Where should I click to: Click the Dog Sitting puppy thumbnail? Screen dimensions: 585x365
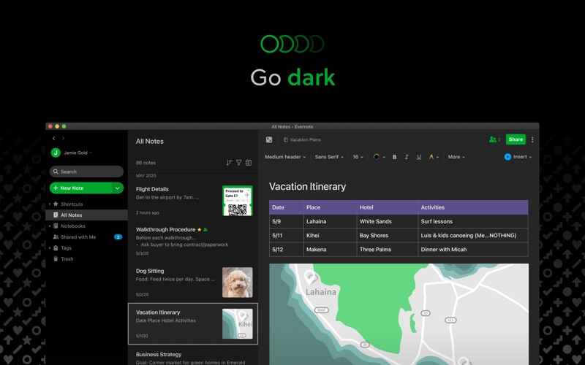pyautogui.click(x=238, y=283)
